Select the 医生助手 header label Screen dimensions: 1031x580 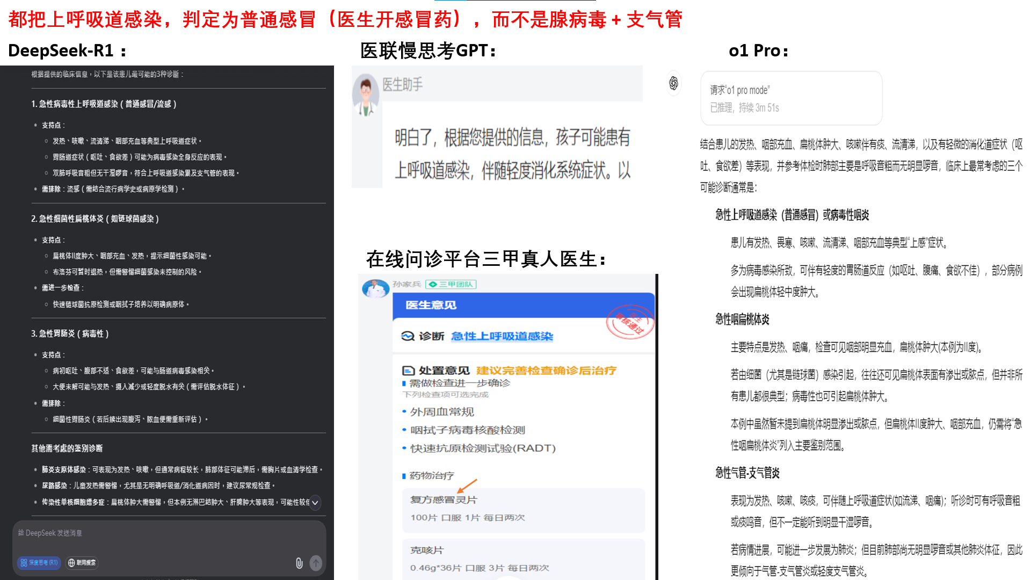click(402, 84)
